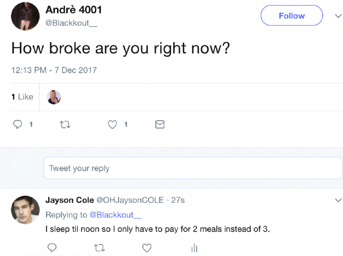This screenshot has width=343, height=256.
Task: Retweet Andrè 4001's main tweet
Action: pos(65,124)
